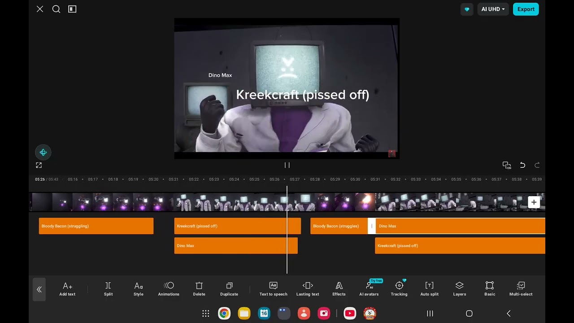574x323 pixels.
Task: Tap the teal crosshair icon beside the preview
Action: tap(43, 153)
